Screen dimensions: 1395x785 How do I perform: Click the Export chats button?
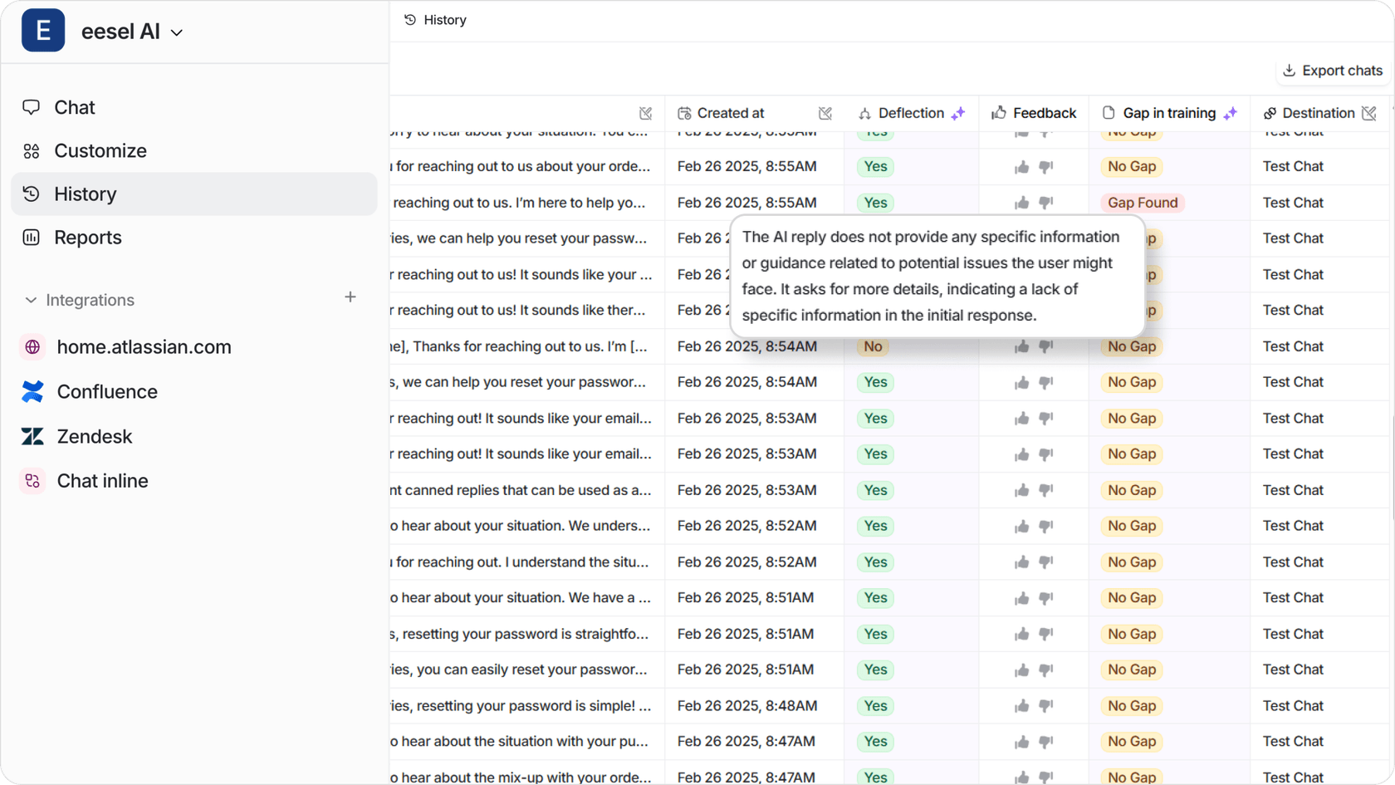click(1333, 71)
